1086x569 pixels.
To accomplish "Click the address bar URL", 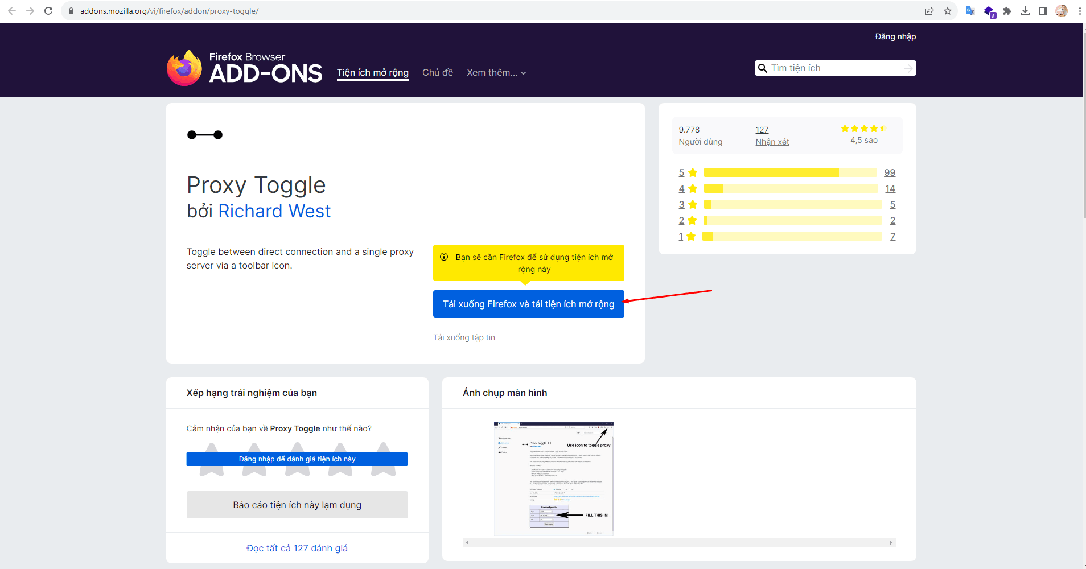I will click(170, 11).
